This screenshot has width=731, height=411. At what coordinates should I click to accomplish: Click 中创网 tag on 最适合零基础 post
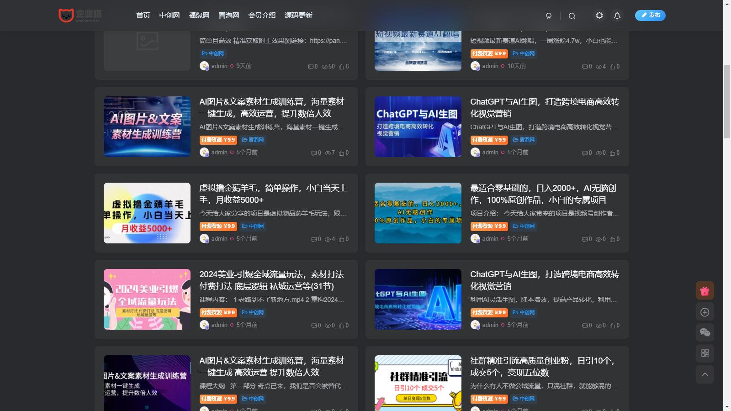click(x=524, y=226)
